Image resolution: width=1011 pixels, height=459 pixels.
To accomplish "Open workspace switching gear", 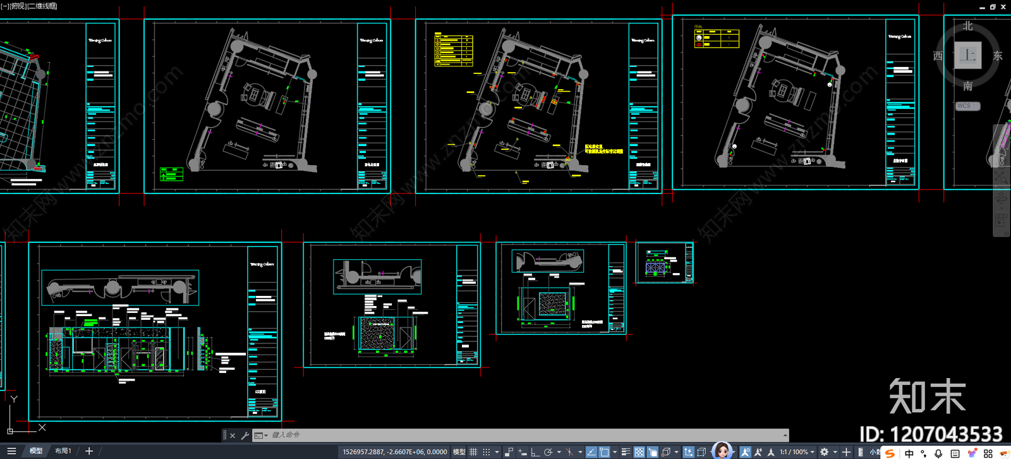I will 824,452.
